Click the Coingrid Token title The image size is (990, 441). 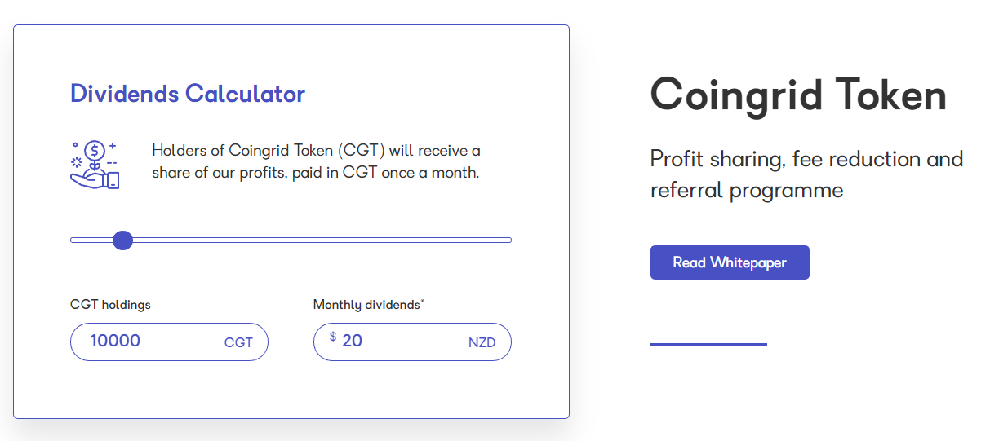click(x=798, y=95)
